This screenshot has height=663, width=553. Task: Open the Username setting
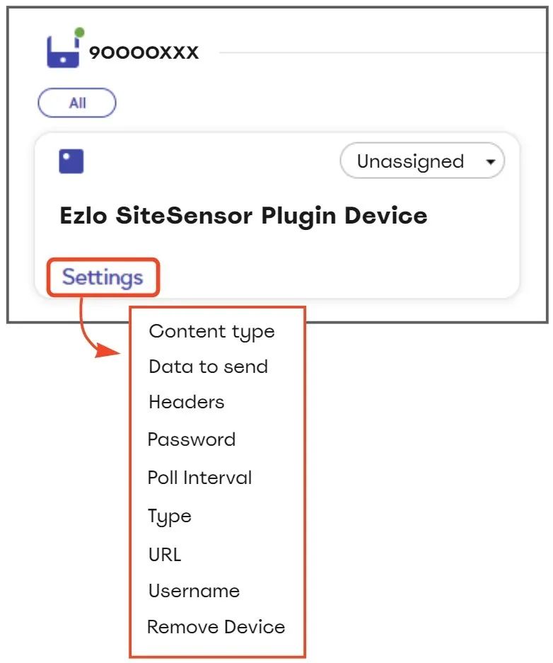194,591
